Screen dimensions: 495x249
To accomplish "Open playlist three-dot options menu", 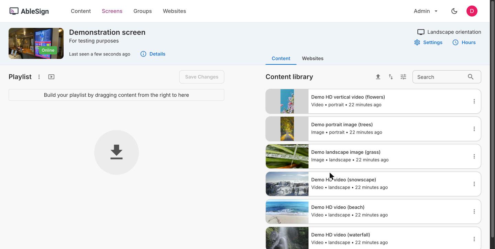I will coord(39,77).
